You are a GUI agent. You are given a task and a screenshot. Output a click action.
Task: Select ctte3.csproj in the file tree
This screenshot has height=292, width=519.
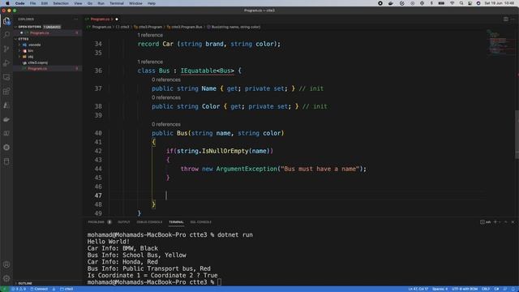coord(37,62)
